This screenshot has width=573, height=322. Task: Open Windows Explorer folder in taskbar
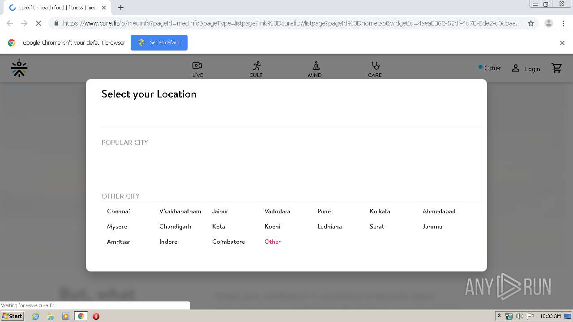(51, 316)
